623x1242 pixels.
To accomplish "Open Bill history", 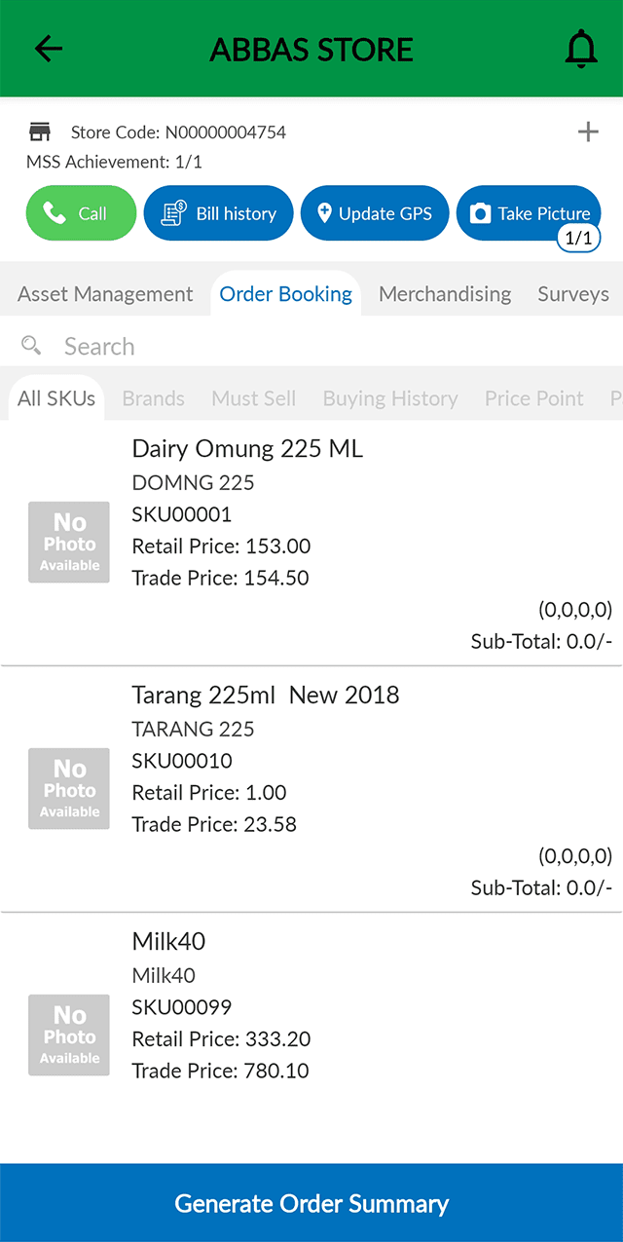I will 218,213.
